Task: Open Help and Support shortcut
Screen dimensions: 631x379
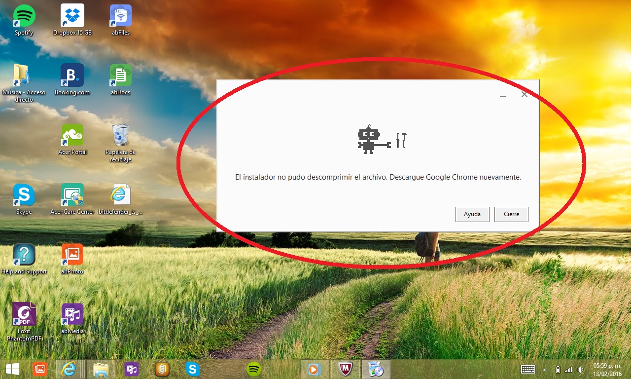Action: (23, 259)
